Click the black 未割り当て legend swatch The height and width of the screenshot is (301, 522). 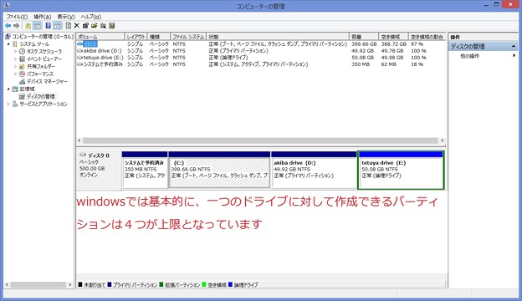[80, 285]
